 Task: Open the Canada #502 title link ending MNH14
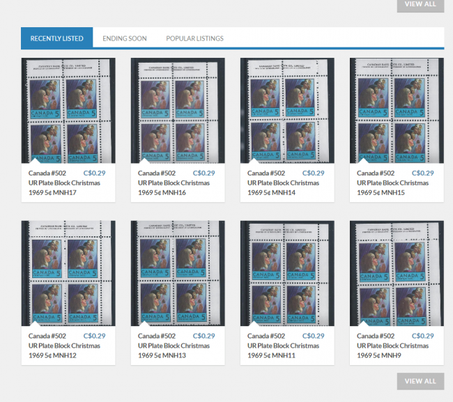283,183
